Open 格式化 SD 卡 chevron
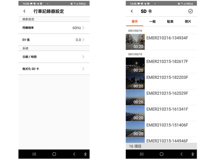Viewport: 215px width, 159px height. click(83, 69)
